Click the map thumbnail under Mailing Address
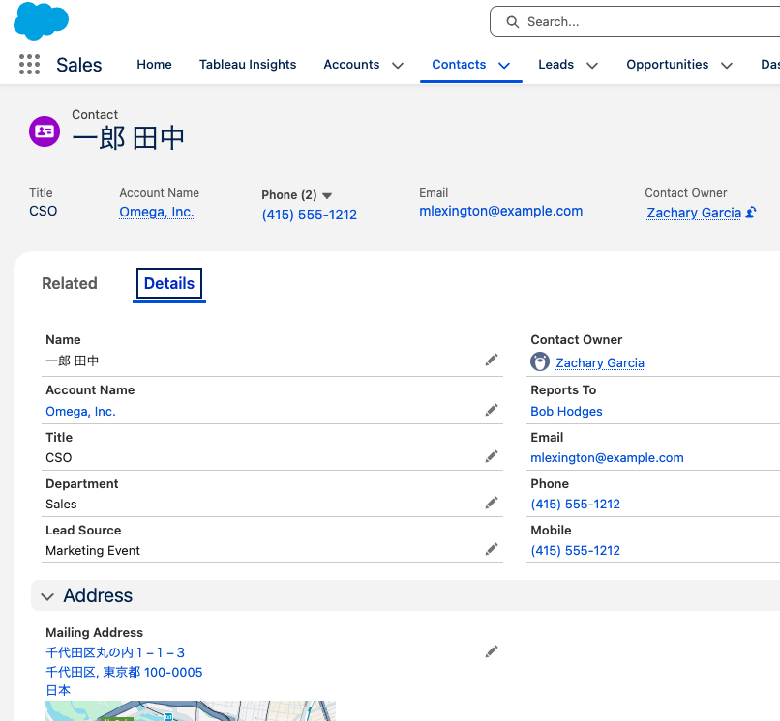Image resolution: width=780 pixels, height=721 pixels. (x=191, y=710)
